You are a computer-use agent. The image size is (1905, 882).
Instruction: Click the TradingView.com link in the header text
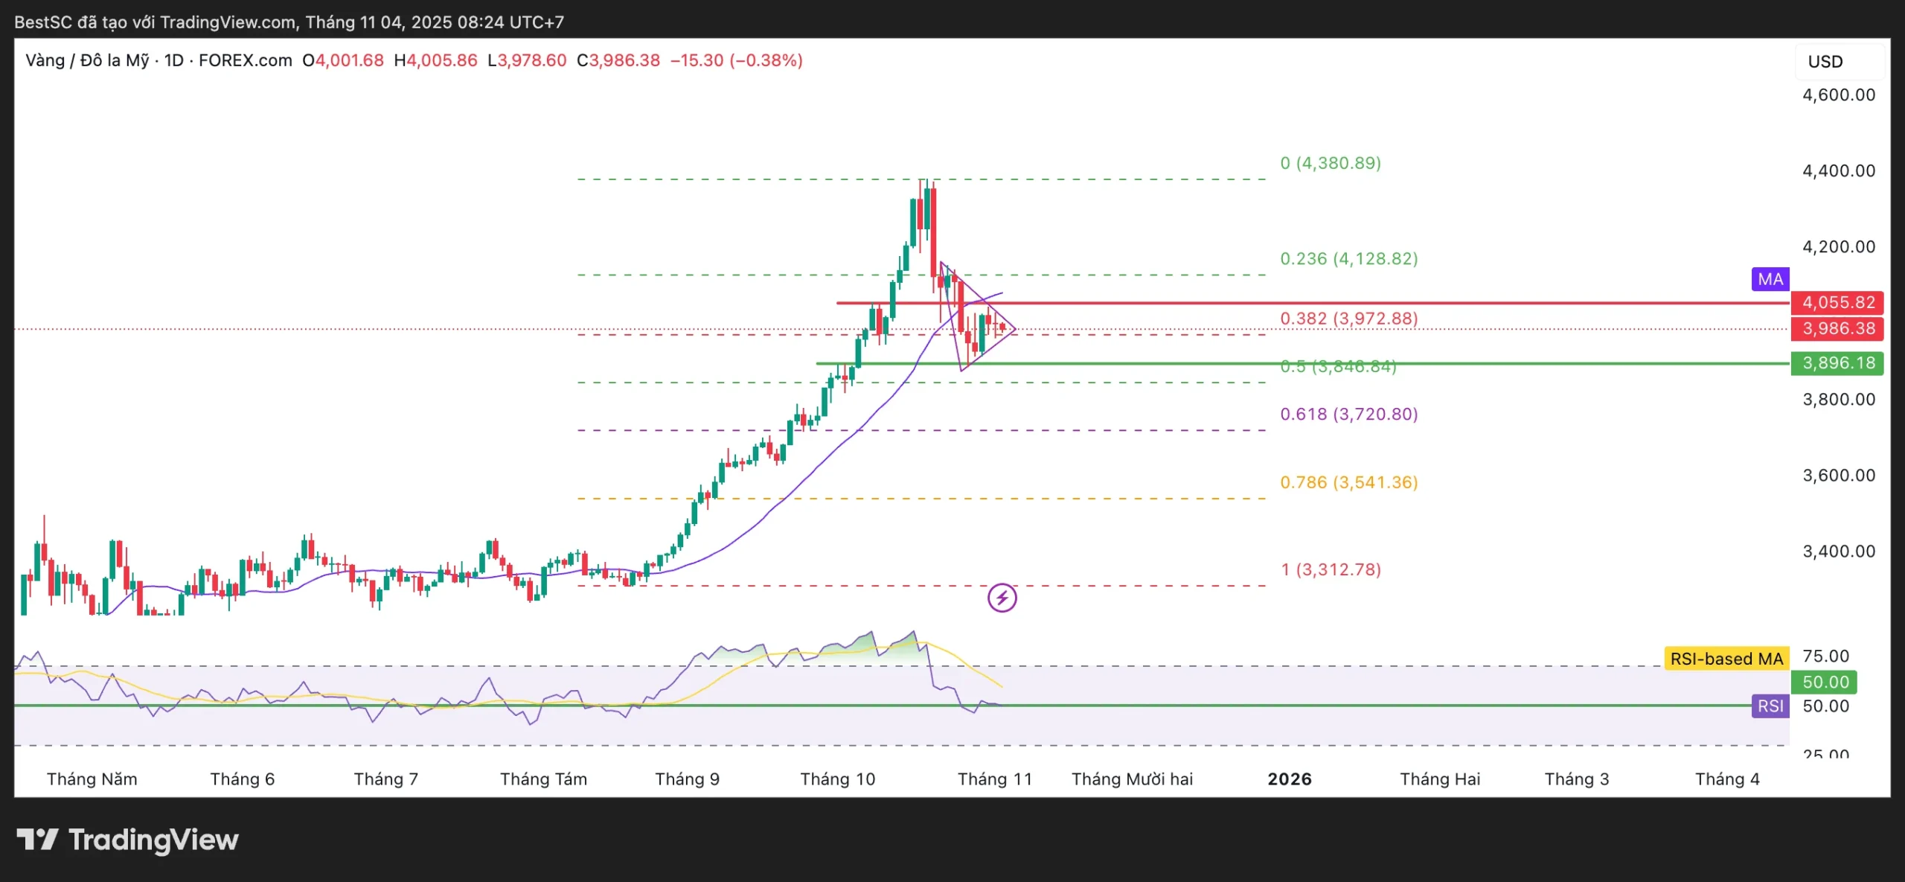pyautogui.click(x=228, y=22)
